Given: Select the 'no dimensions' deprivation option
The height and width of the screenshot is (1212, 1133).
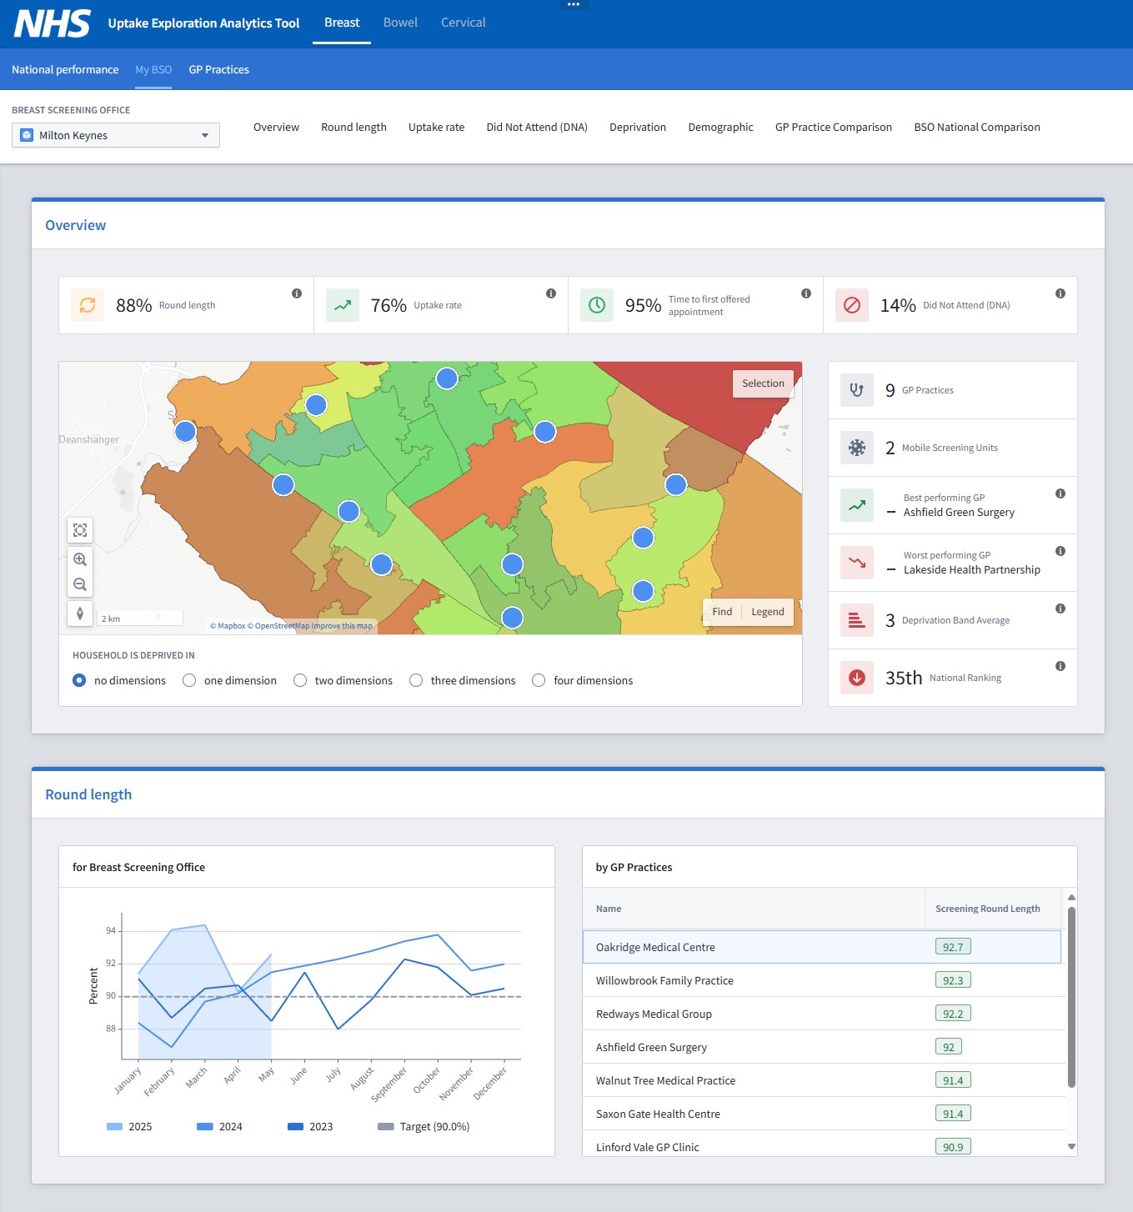Looking at the screenshot, I should [x=79, y=680].
